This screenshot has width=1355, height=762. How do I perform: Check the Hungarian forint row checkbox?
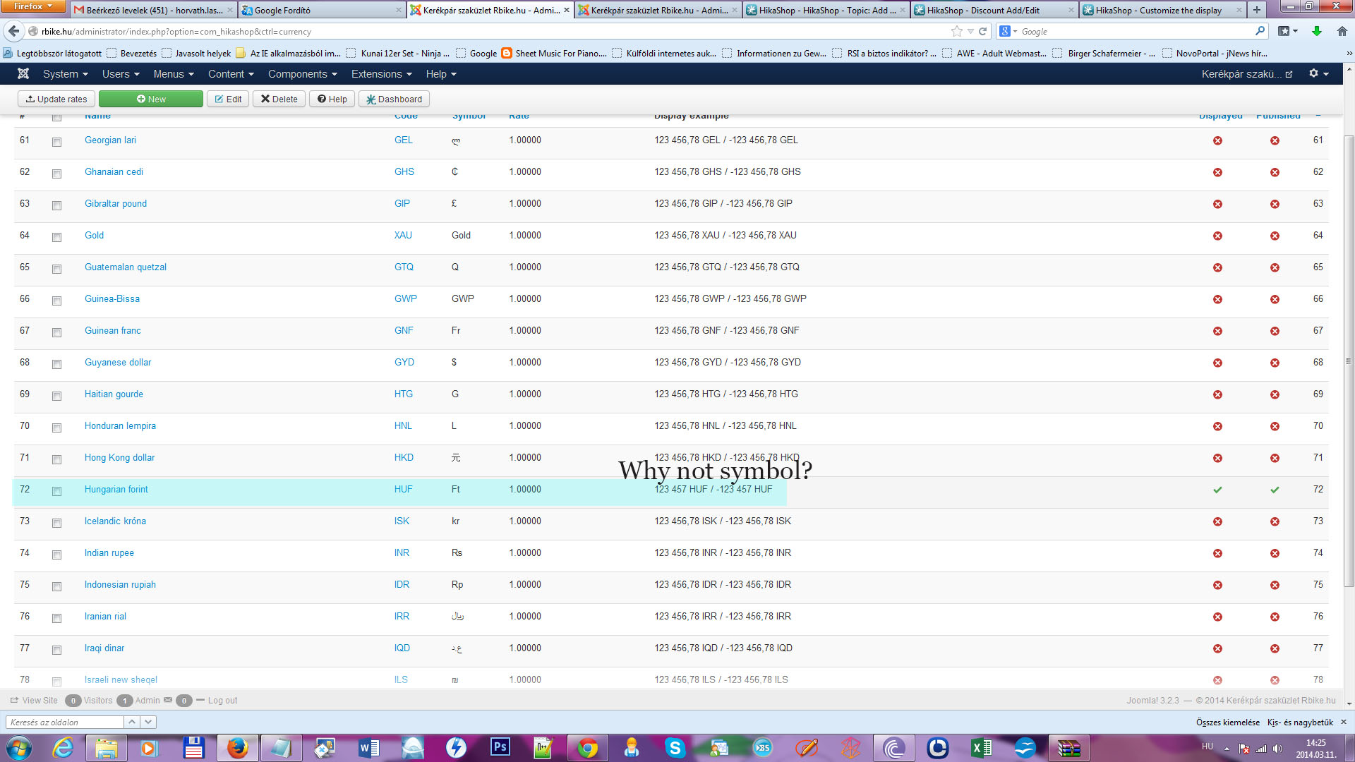pos(56,491)
